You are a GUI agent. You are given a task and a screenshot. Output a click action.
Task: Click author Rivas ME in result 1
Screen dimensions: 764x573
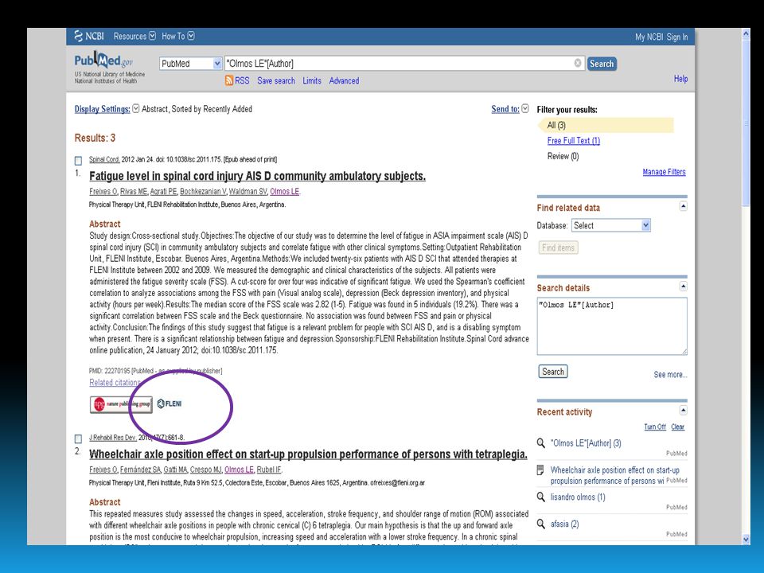134,192
